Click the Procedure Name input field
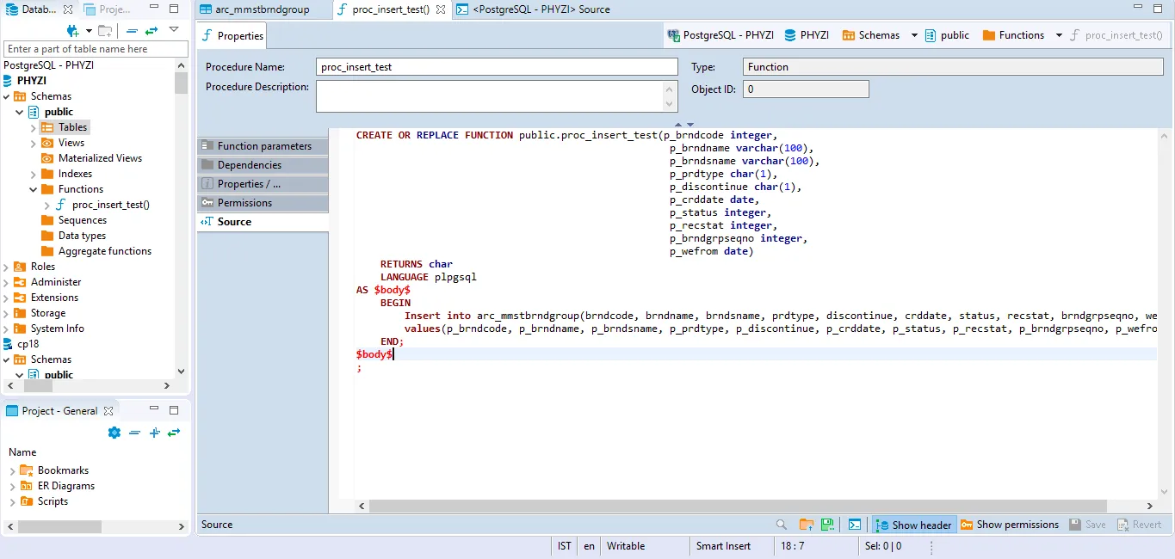 coord(497,67)
